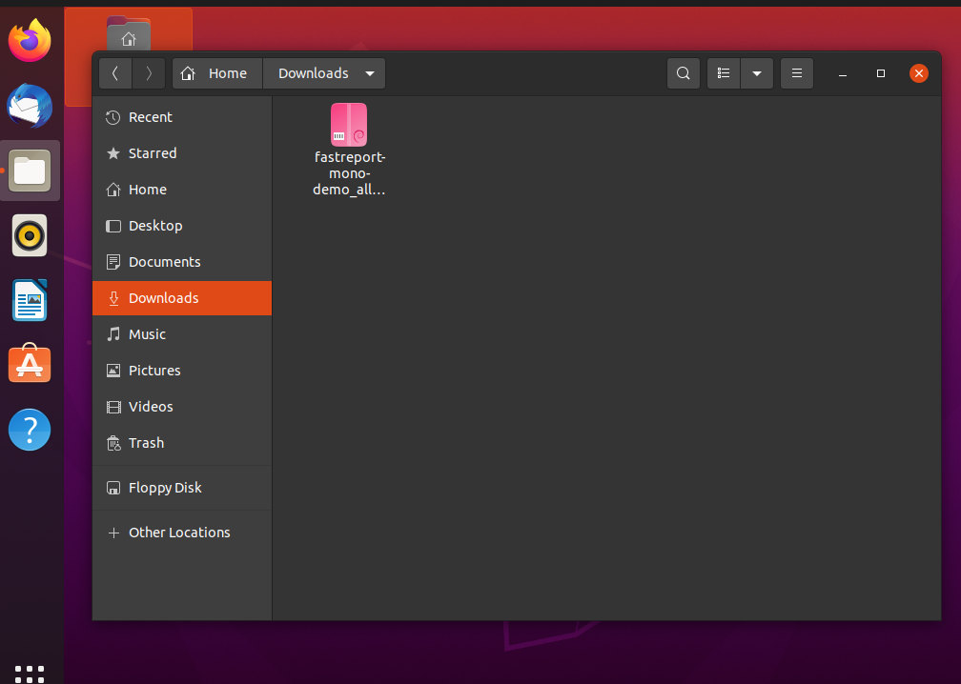961x684 pixels.
Task: Toggle list view layout button
Action: [x=724, y=73]
